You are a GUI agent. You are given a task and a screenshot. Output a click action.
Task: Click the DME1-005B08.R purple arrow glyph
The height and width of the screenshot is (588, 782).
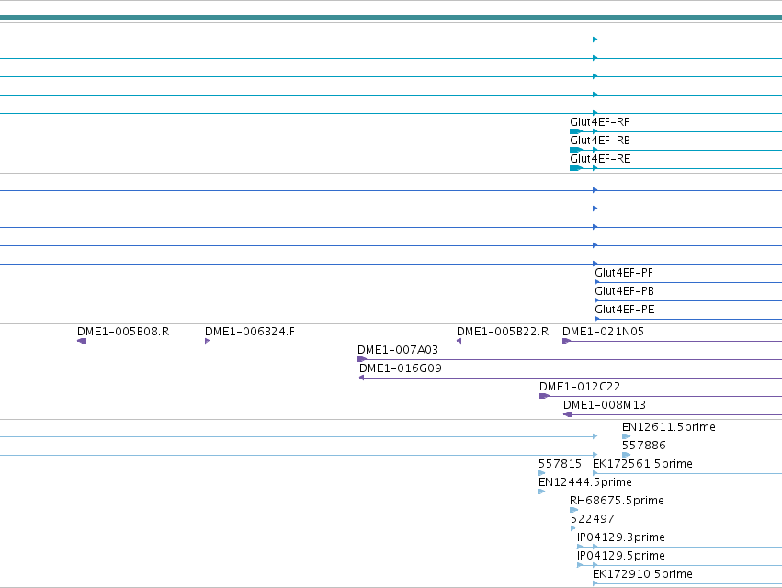82,341
